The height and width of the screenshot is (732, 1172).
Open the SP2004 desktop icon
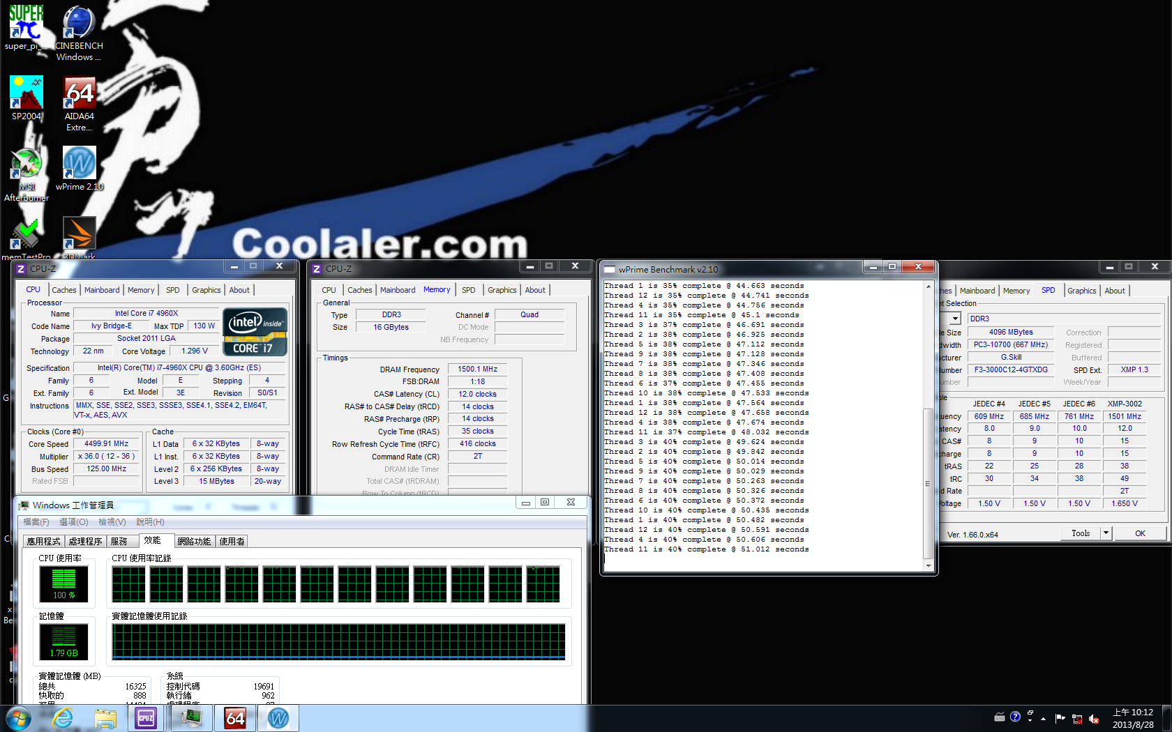(27, 98)
